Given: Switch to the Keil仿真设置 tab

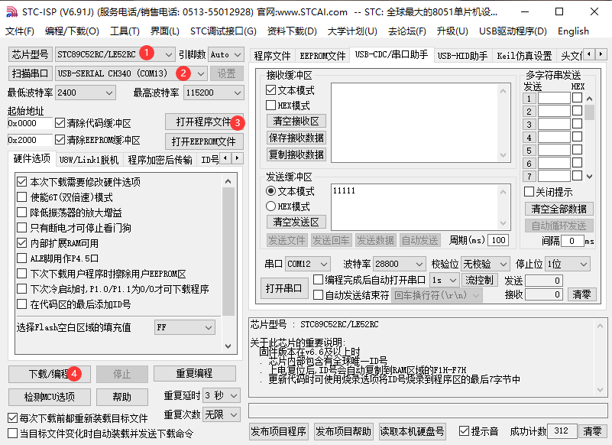Looking at the screenshot, I should [x=524, y=56].
